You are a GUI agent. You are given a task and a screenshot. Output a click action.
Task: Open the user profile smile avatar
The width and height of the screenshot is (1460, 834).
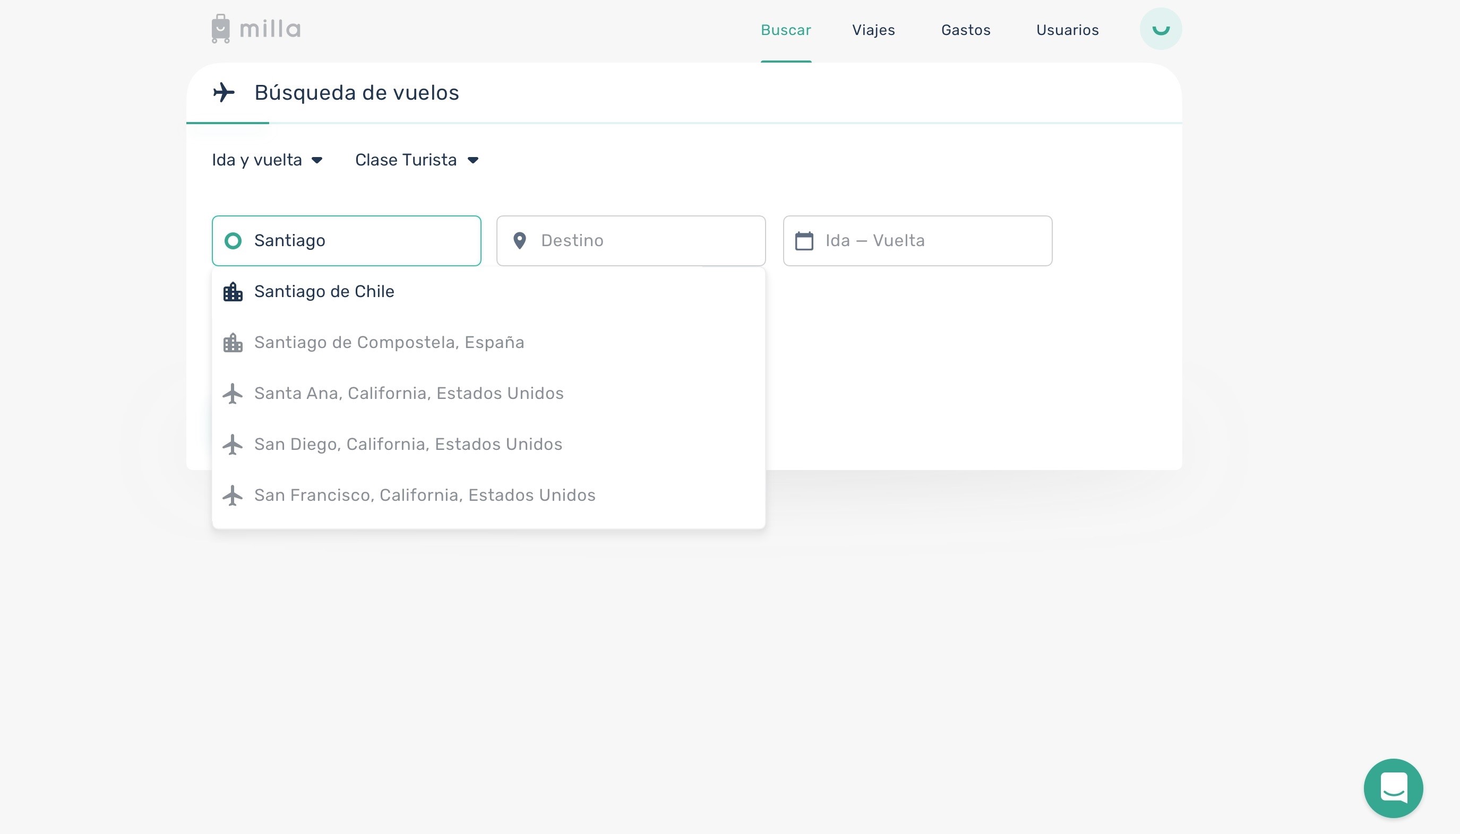[x=1160, y=29]
